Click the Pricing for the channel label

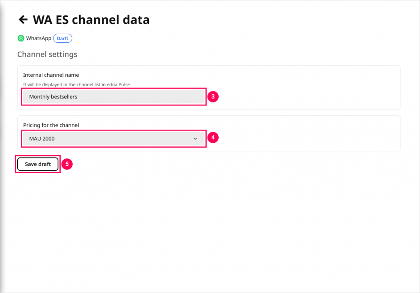click(51, 125)
